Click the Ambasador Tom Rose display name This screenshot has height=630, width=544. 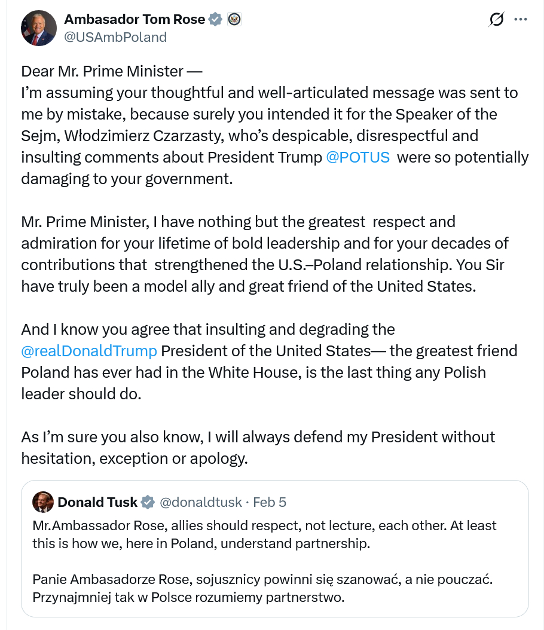point(135,20)
